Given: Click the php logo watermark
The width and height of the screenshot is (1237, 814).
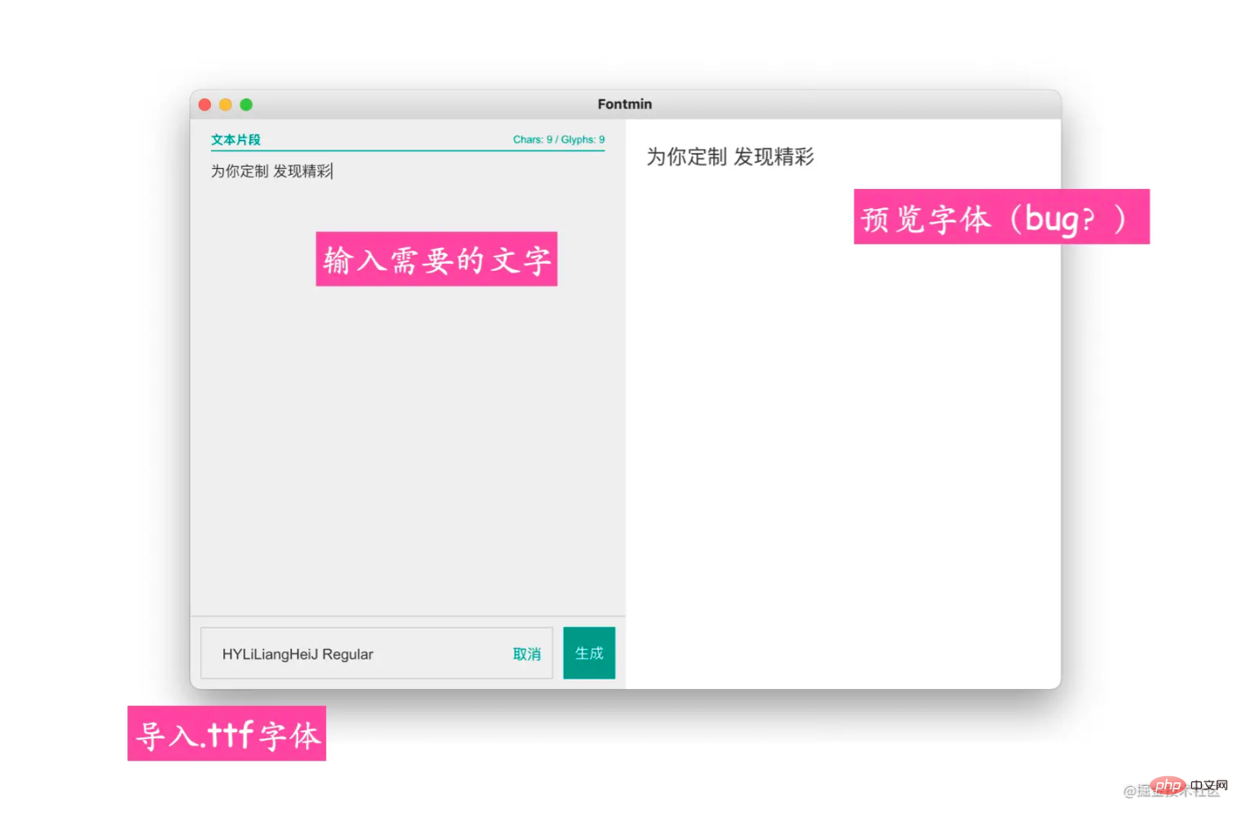Looking at the screenshot, I should point(1168,785).
